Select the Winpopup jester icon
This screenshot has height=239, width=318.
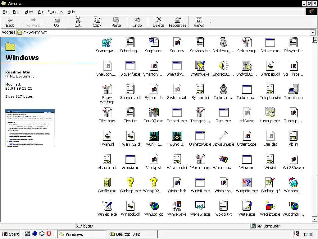click(293, 182)
